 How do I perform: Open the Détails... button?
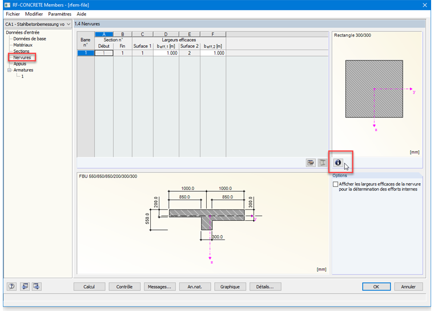[265, 286]
